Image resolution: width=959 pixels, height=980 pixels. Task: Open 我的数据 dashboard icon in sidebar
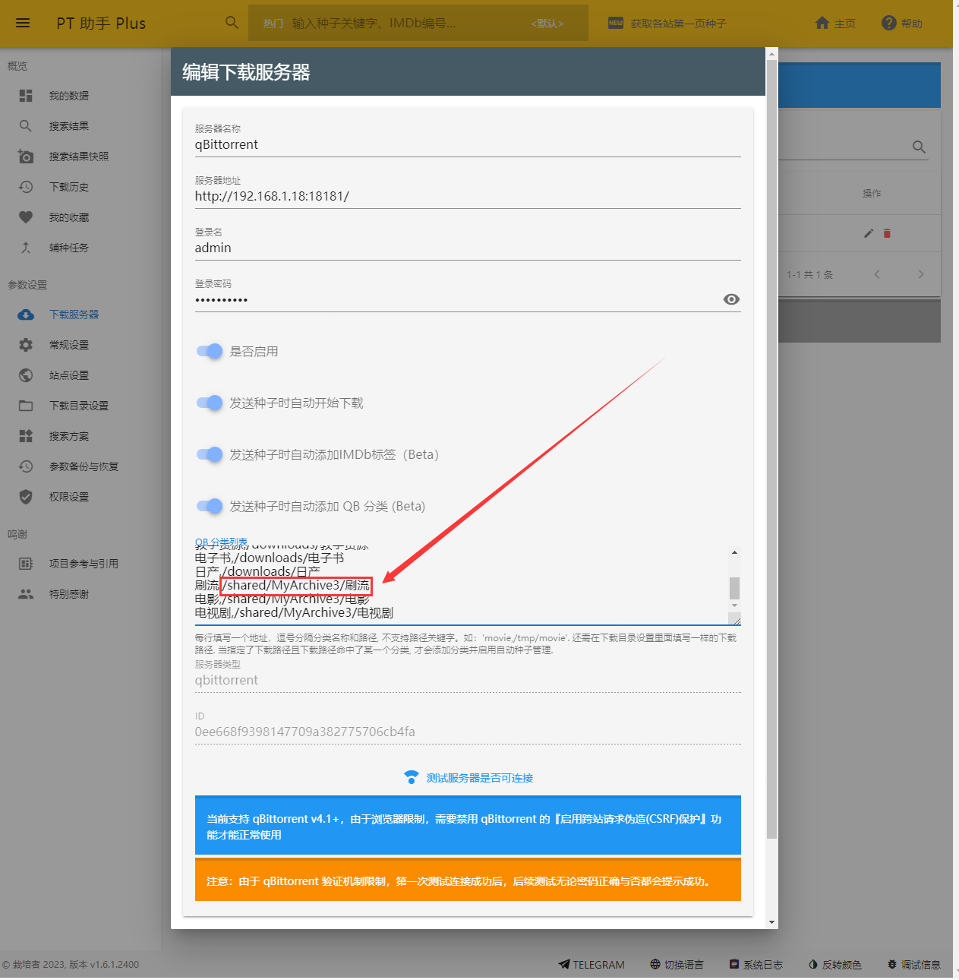coord(26,96)
